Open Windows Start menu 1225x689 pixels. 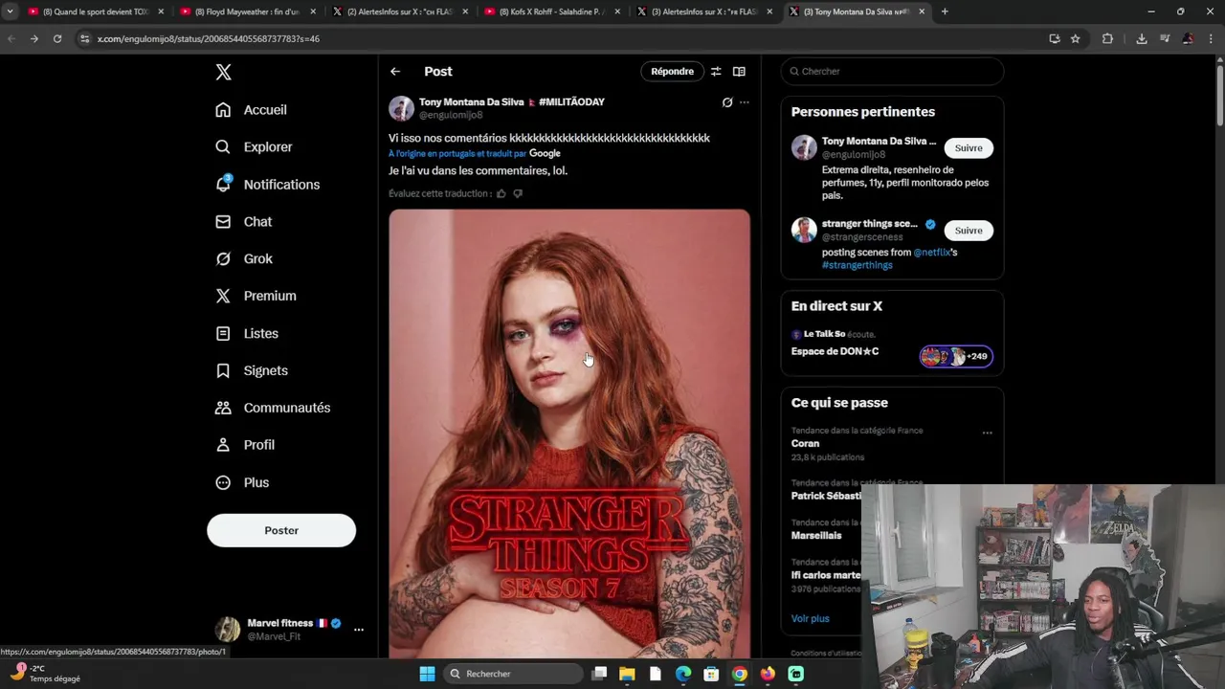427,674
